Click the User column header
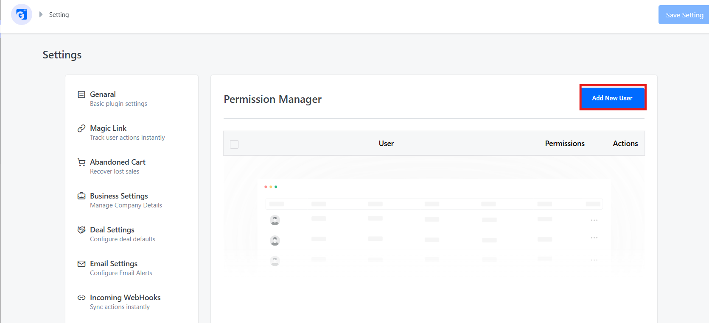709x323 pixels. click(x=386, y=144)
